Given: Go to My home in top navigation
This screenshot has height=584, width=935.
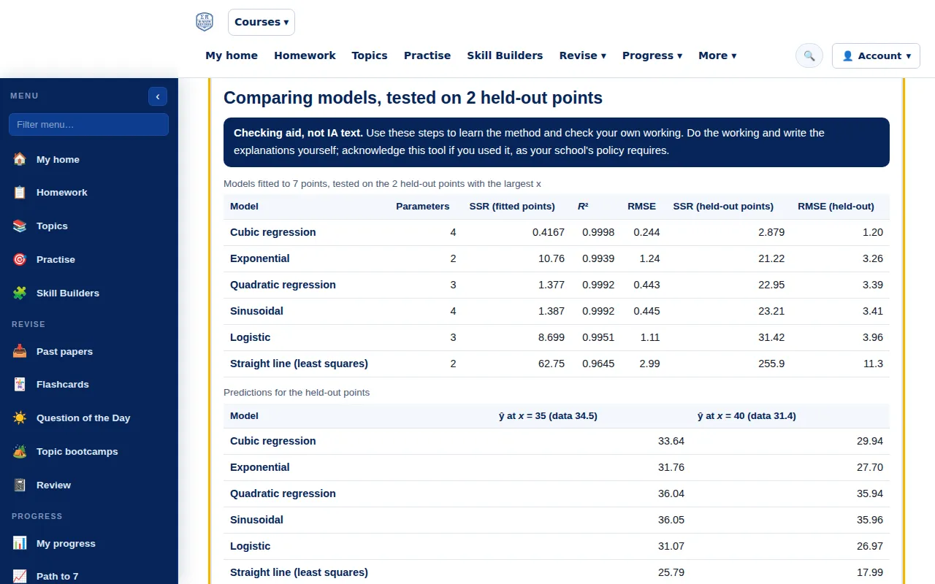Looking at the screenshot, I should [232, 55].
